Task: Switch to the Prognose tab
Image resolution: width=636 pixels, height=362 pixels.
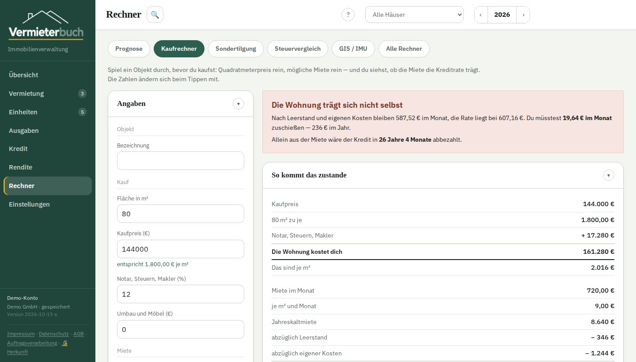Action: [129, 49]
